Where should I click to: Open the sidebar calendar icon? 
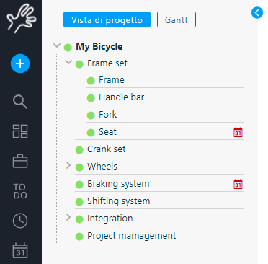[x=20, y=250]
